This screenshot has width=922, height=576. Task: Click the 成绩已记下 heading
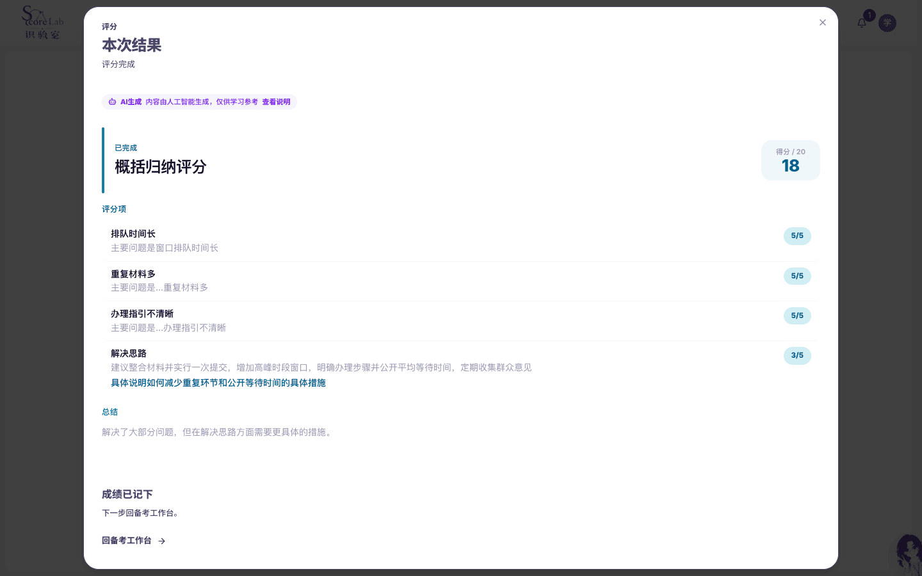coord(127,494)
